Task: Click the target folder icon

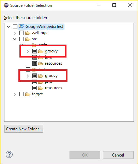Action: coord(28,94)
